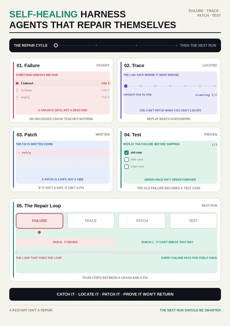Click the large filled dot starting the Trace timeline

coord(126,86)
